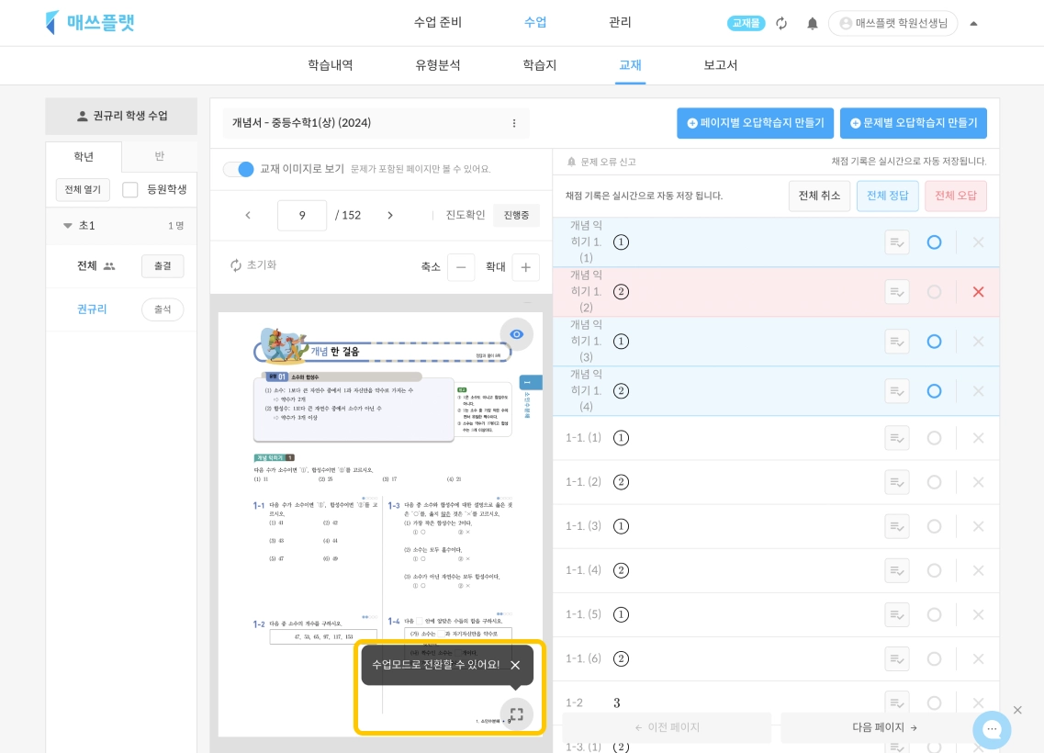Click the 전체 정답 button

(x=888, y=196)
